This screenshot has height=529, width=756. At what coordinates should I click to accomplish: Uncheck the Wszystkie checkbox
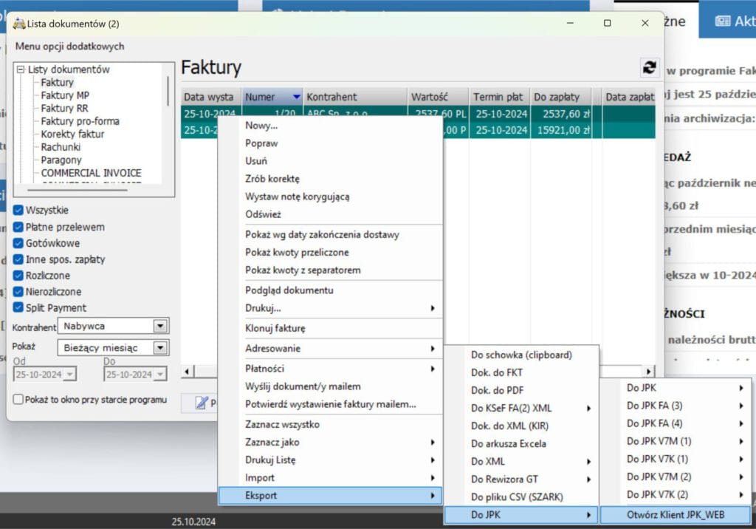[19, 211]
